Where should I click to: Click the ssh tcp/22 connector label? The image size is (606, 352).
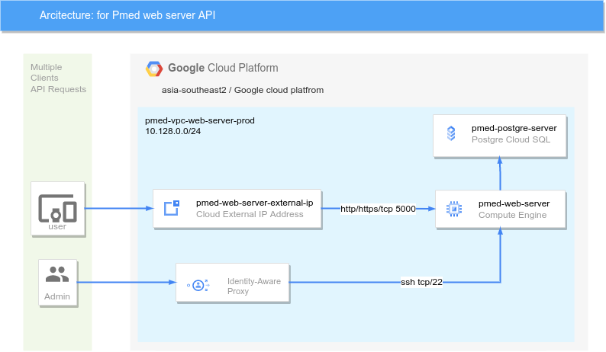[421, 282]
